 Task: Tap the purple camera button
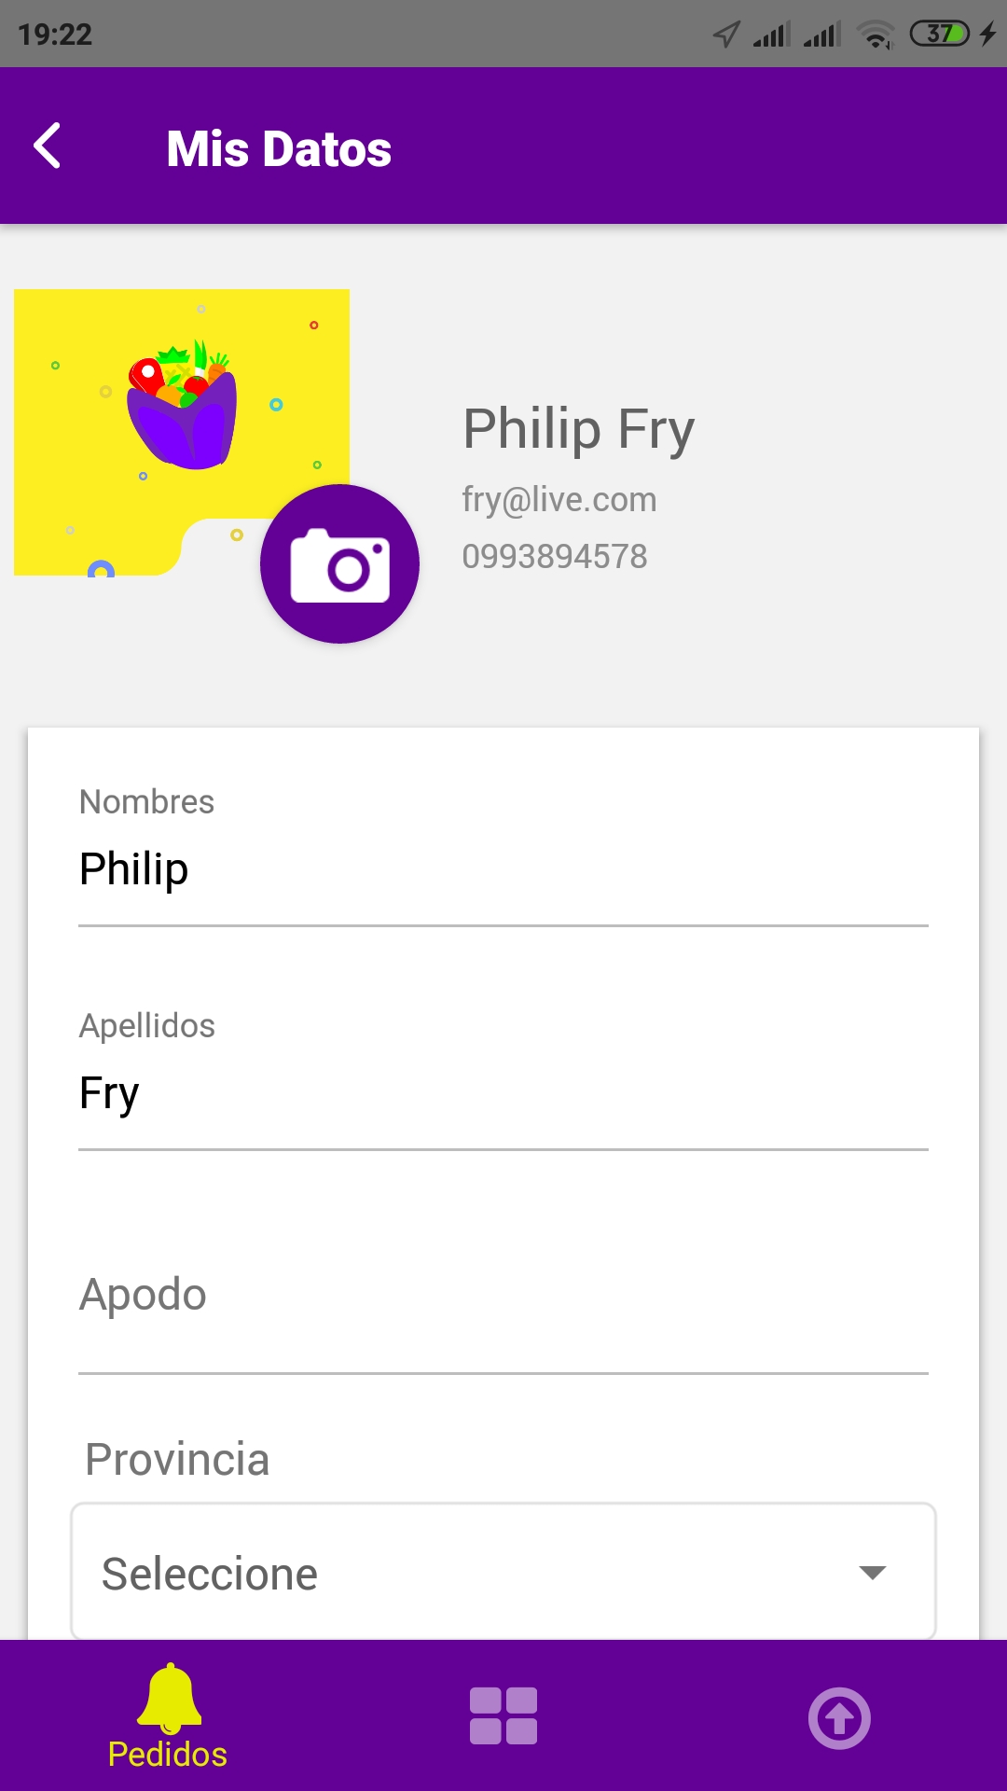coord(339,564)
